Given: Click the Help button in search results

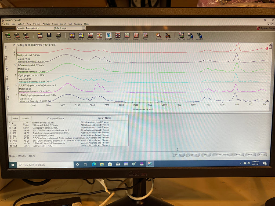Looking at the screenshot, I should pos(249,154).
